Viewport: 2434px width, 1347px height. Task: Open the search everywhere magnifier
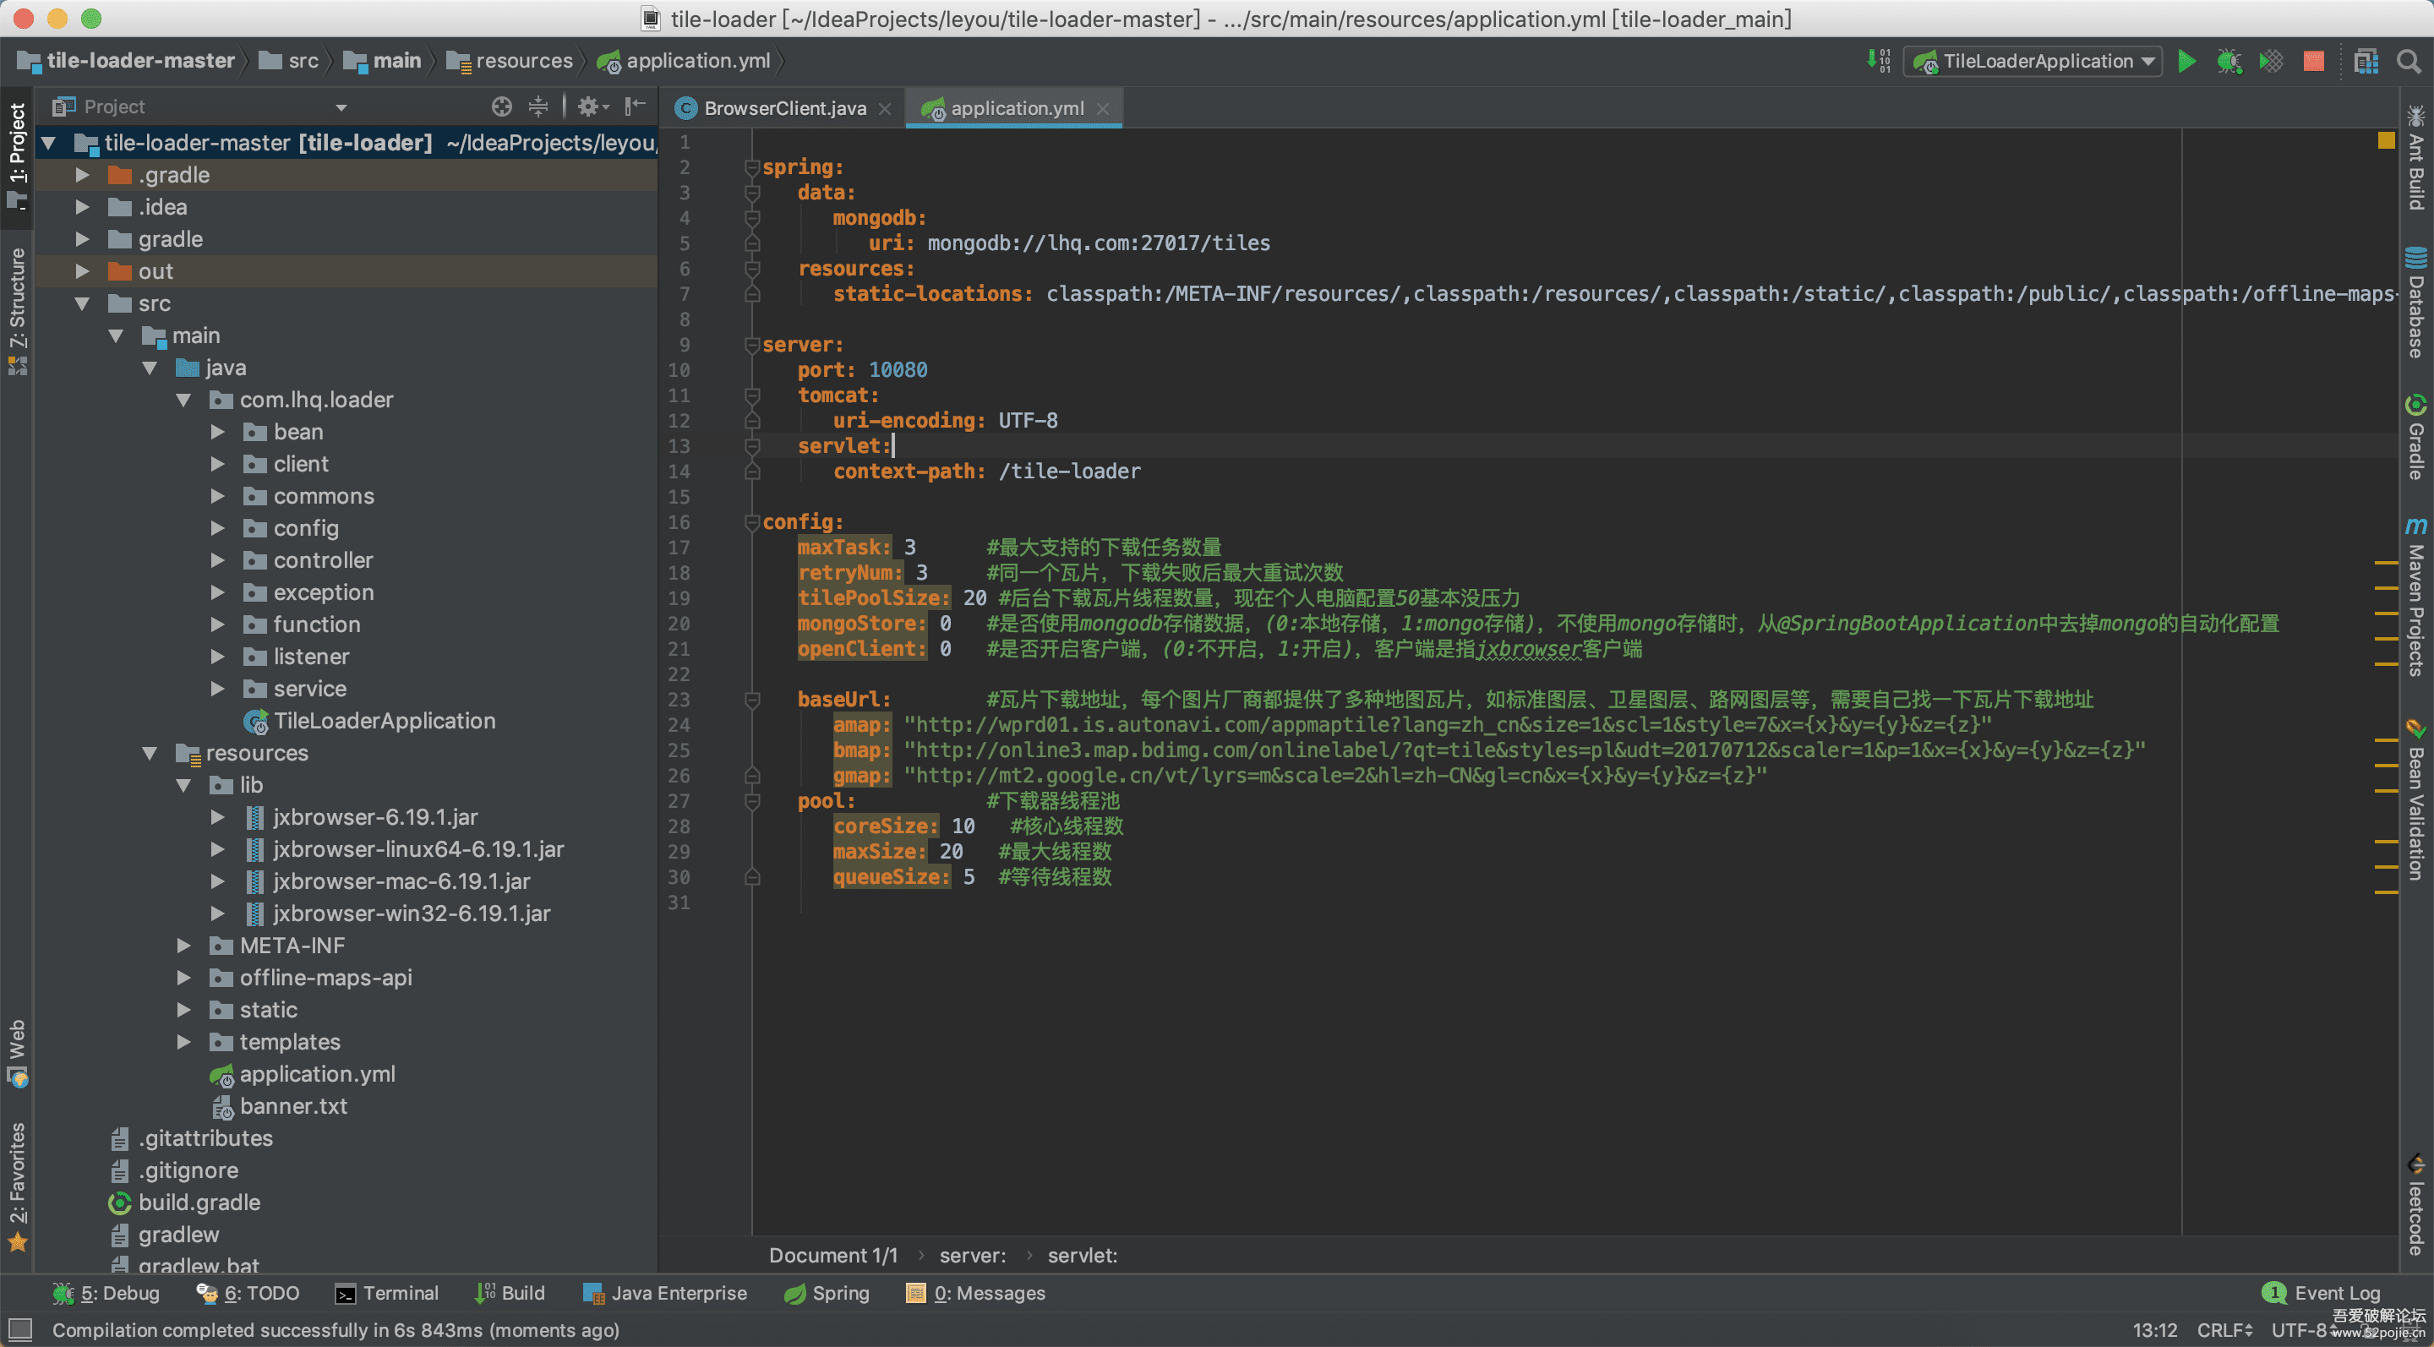click(2409, 62)
